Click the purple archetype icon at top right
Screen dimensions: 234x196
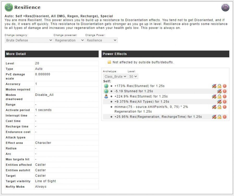click(225, 8)
